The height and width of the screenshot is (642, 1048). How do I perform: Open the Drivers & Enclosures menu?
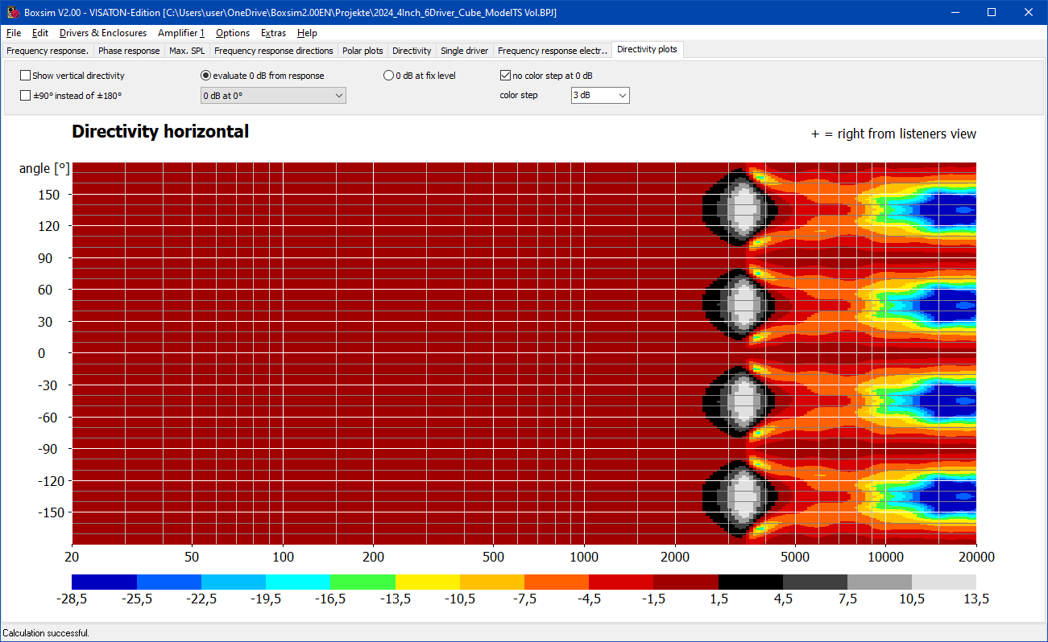[103, 33]
